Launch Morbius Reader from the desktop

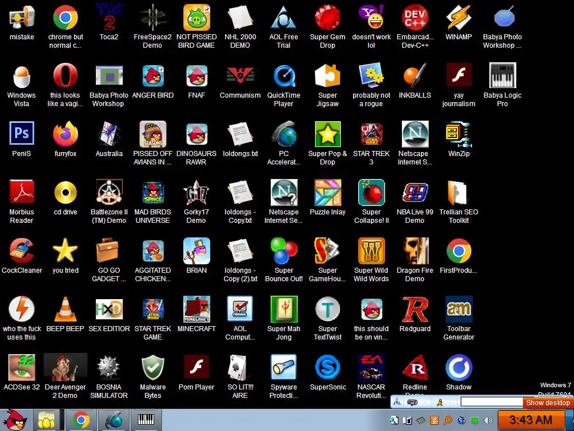pyautogui.click(x=22, y=192)
